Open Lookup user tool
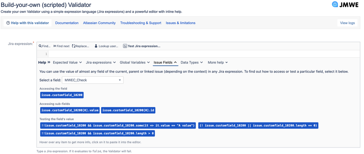The image size is (364, 154). [107, 46]
